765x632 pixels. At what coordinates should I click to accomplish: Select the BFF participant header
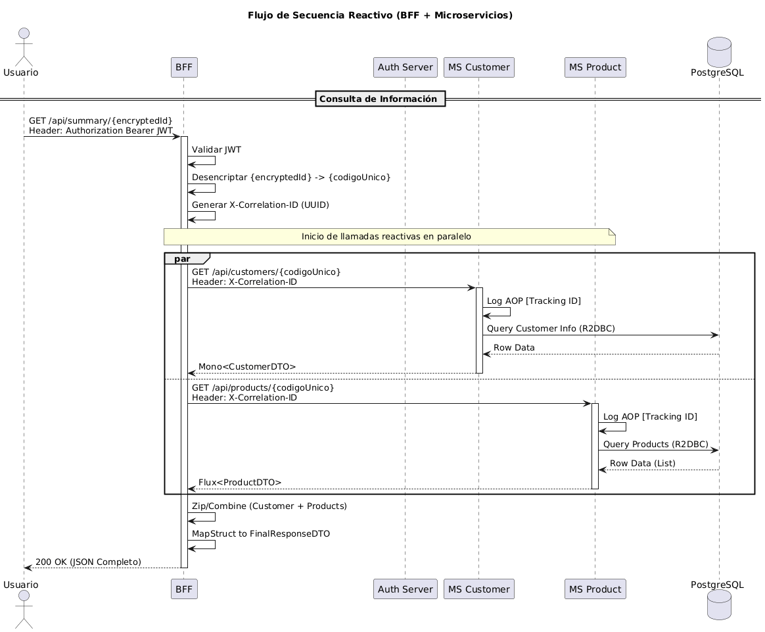click(184, 66)
